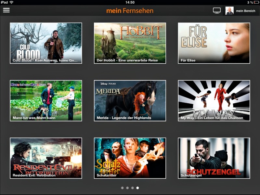Open the profile avatar picture
The image size is (260, 195).
(x=229, y=11)
